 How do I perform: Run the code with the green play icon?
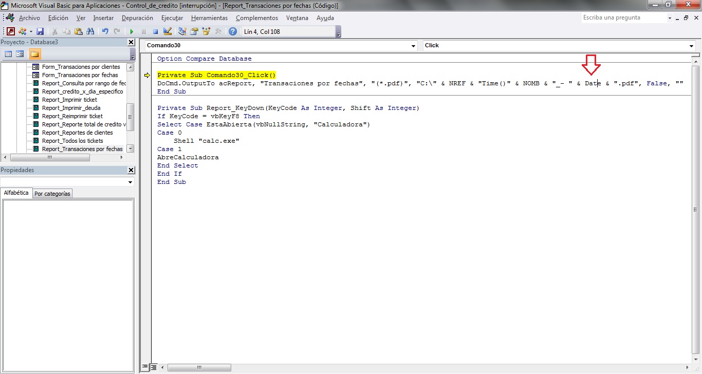click(x=132, y=31)
